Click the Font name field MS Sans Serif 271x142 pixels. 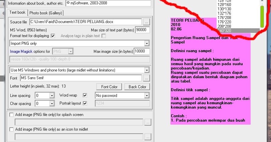[81, 78]
